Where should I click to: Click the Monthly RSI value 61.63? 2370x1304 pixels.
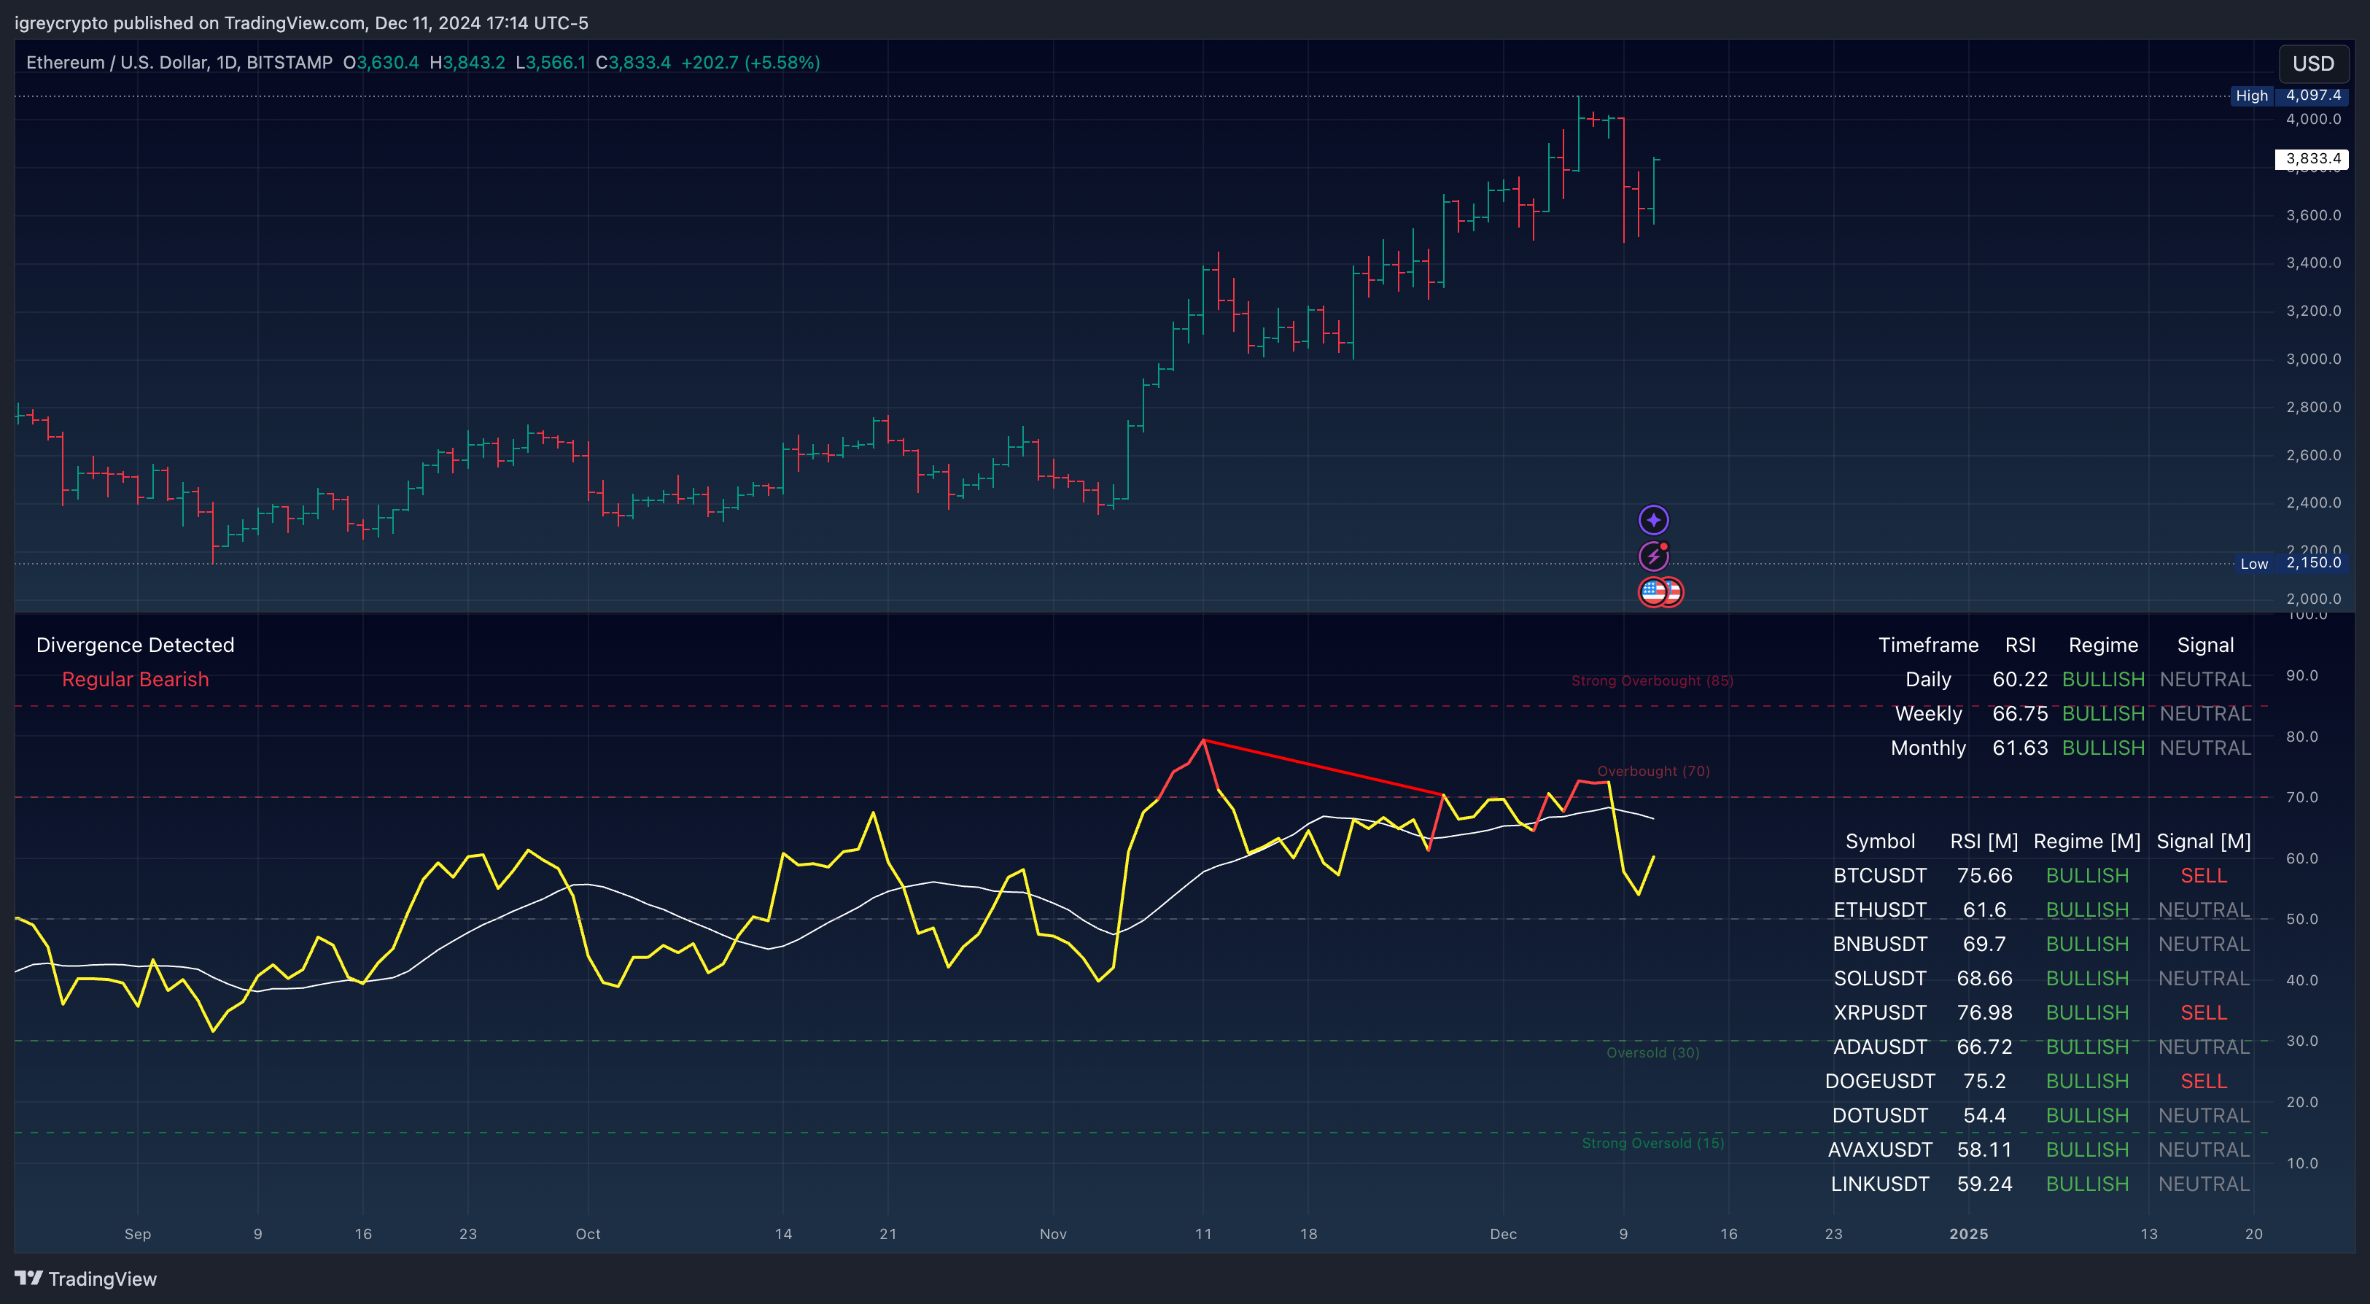(2019, 748)
